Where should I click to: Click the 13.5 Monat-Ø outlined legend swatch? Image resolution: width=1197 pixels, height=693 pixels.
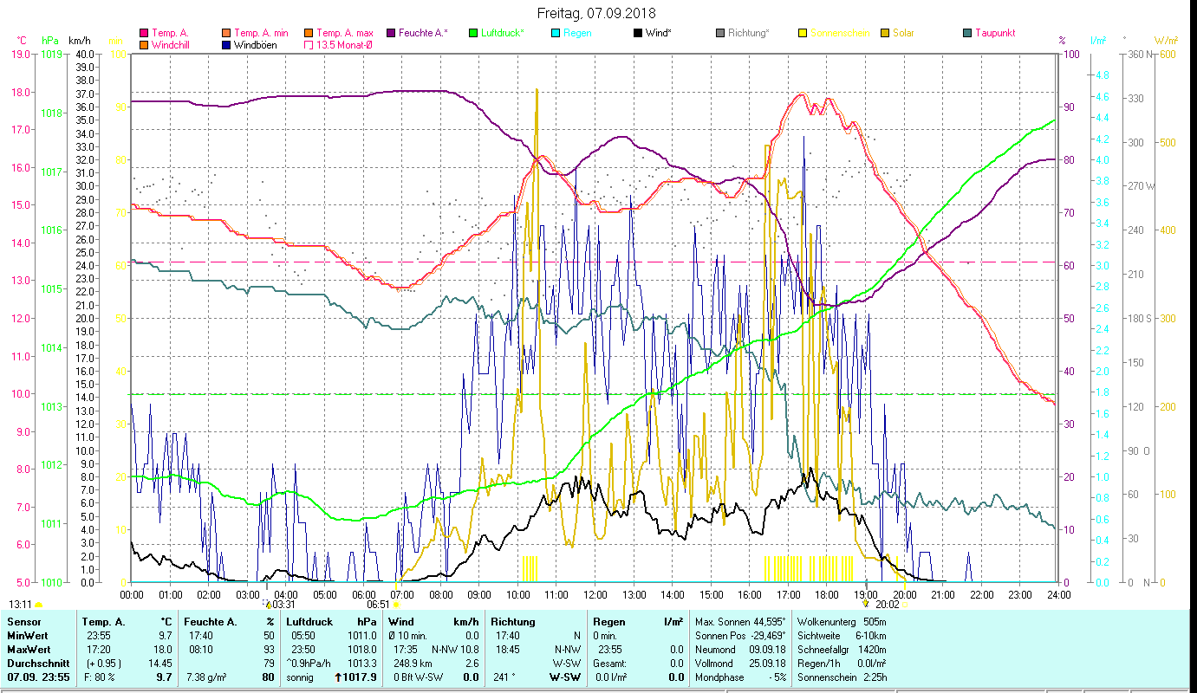click(x=309, y=44)
